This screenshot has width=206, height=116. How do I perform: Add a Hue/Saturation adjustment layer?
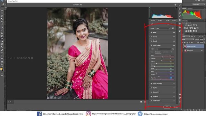click(x=184, y=28)
